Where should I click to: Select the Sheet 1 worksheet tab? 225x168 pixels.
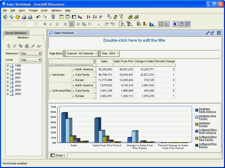point(58,155)
